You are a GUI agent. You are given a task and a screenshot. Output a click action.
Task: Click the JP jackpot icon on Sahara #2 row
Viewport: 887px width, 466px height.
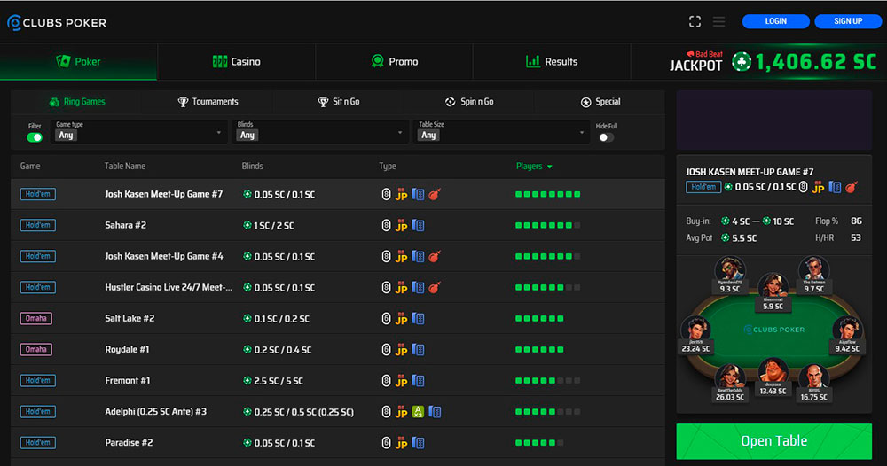coord(401,226)
